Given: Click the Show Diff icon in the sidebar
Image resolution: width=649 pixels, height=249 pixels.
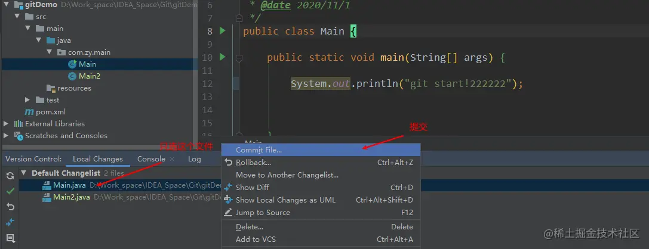Looking at the screenshot, I should [10, 222].
